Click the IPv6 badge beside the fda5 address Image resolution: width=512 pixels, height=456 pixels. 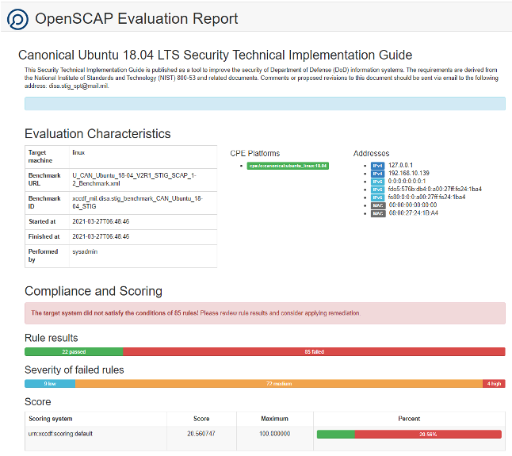[377, 190]
